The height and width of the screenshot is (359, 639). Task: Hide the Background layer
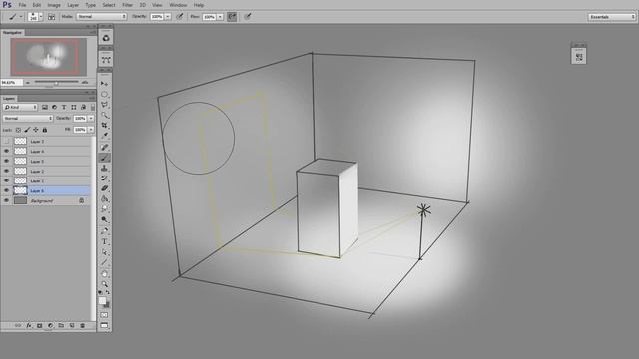pos(6,201)
